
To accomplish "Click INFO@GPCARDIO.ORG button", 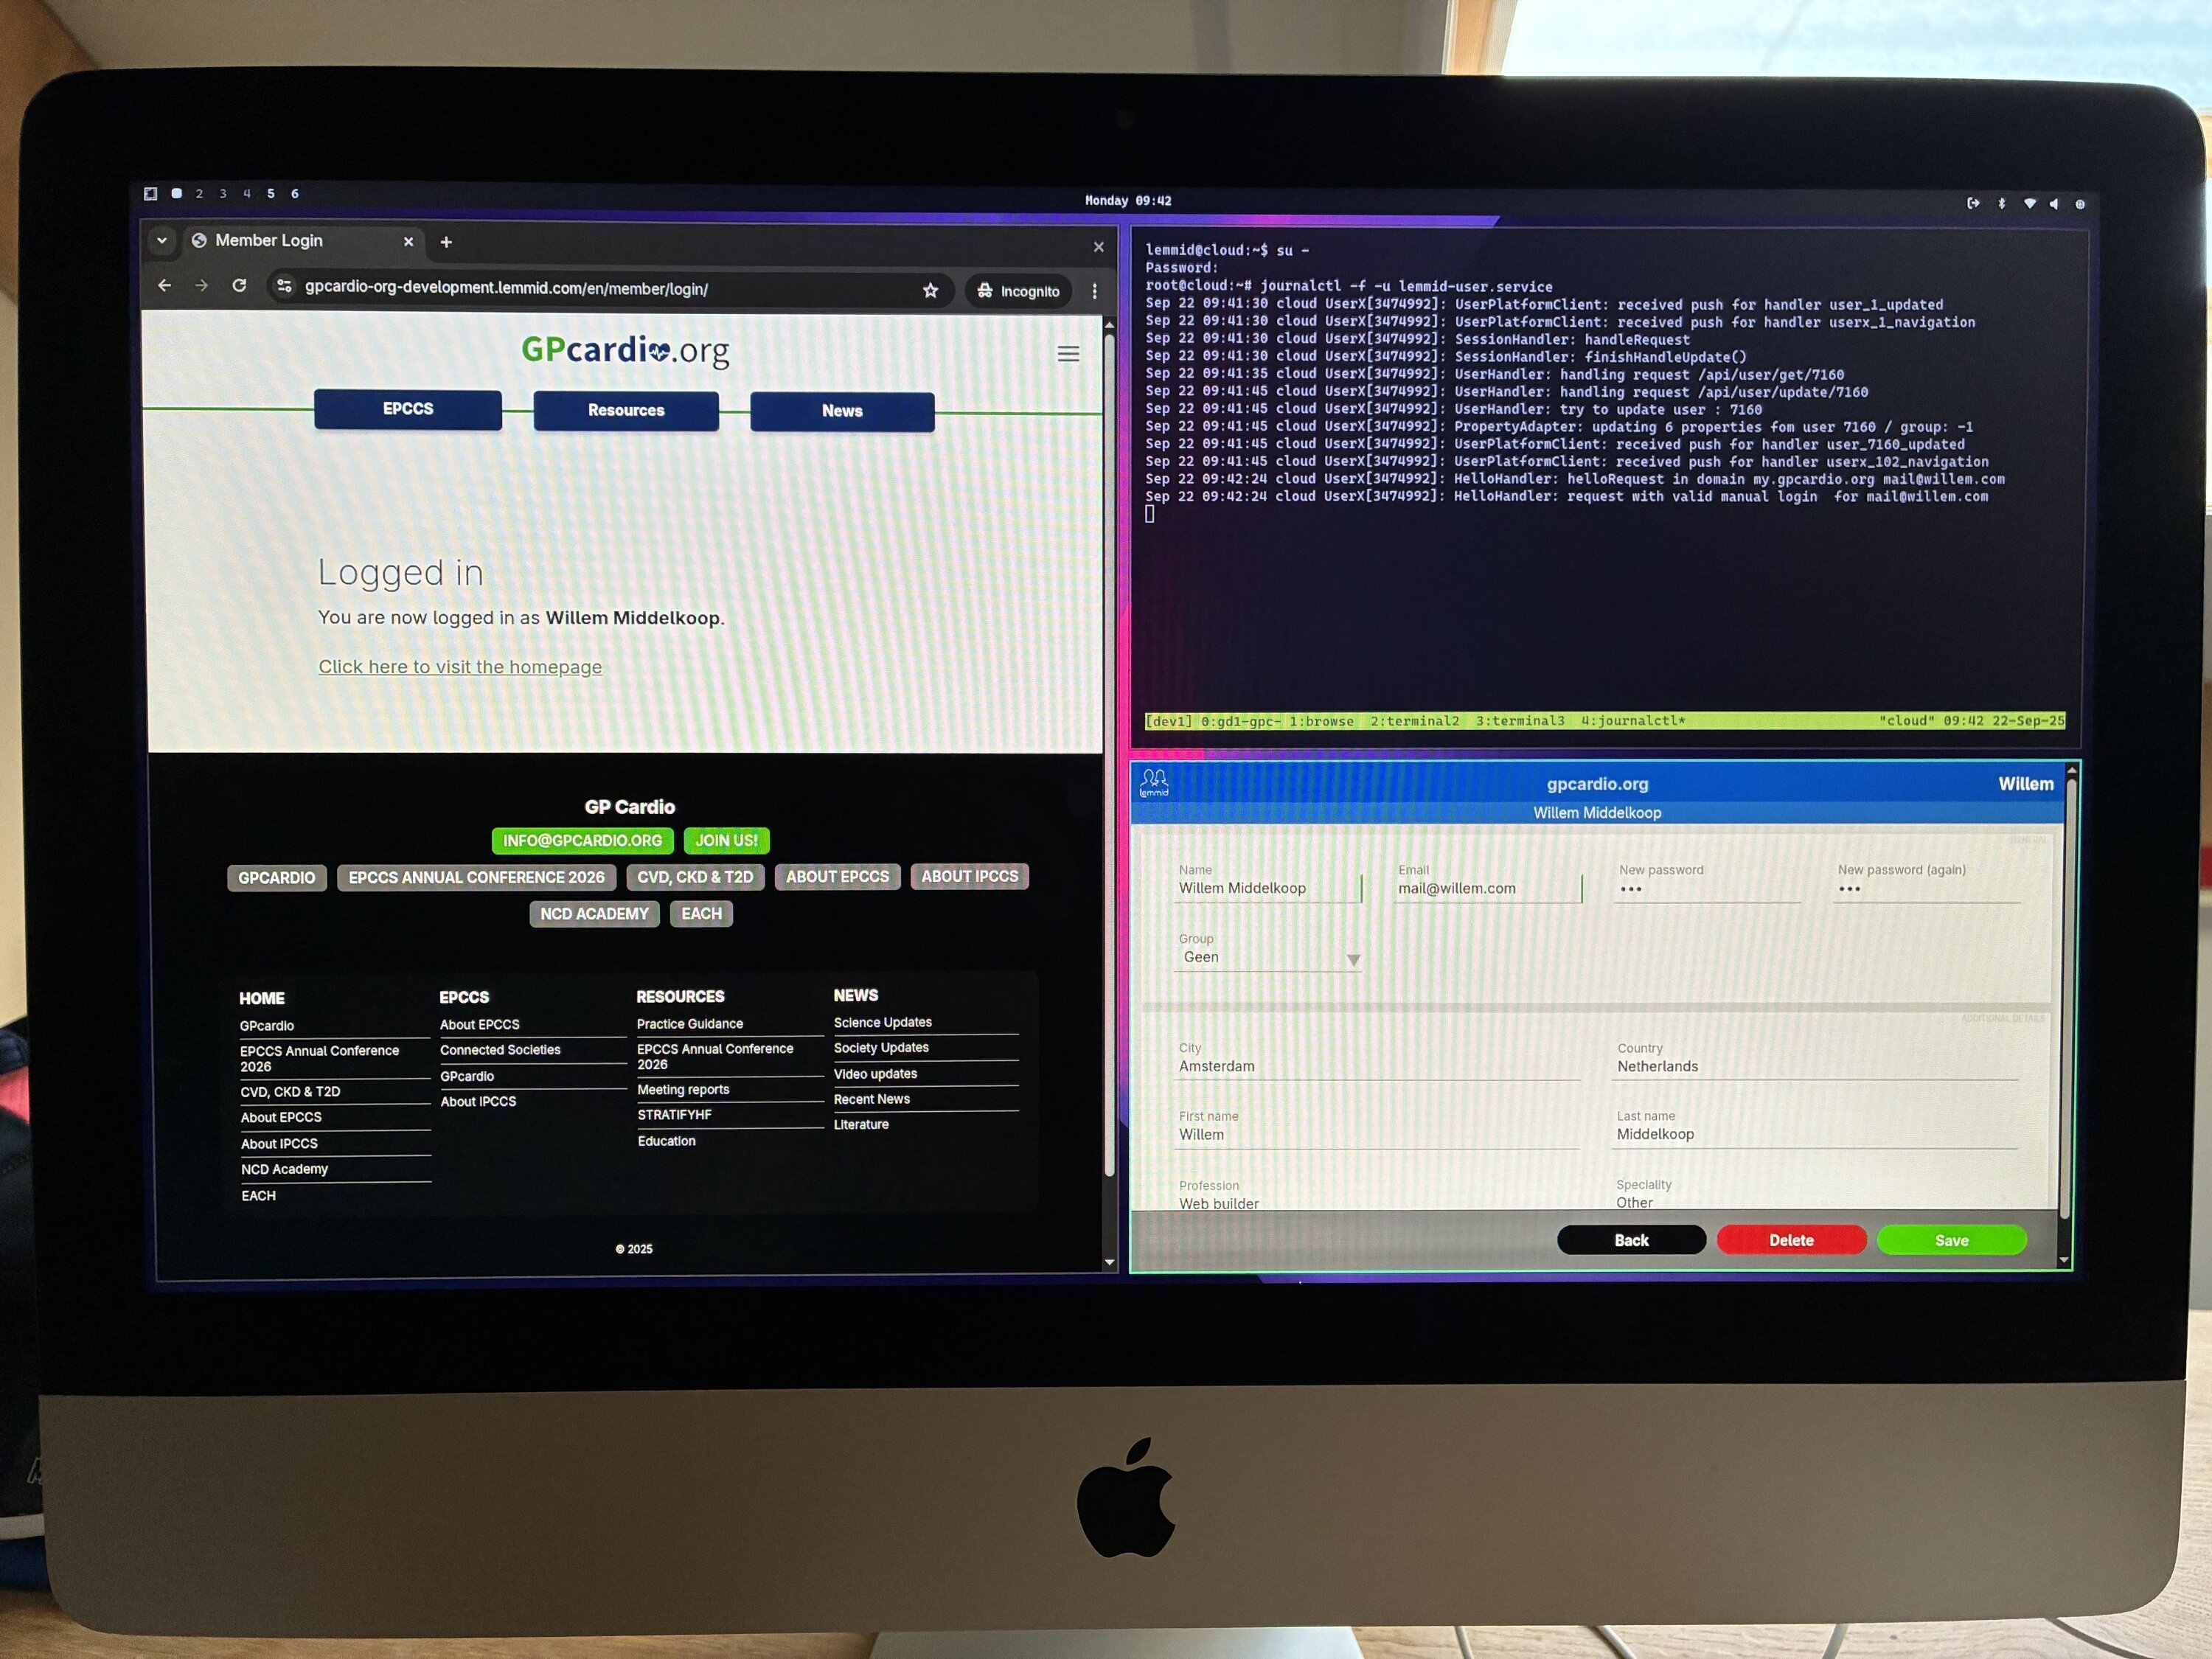I will pyautogui.click(x=582, y=840).
